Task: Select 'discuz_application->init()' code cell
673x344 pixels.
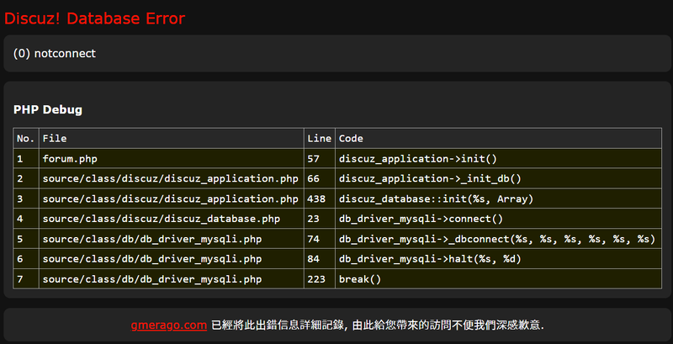Action: [x=498, y=159]
